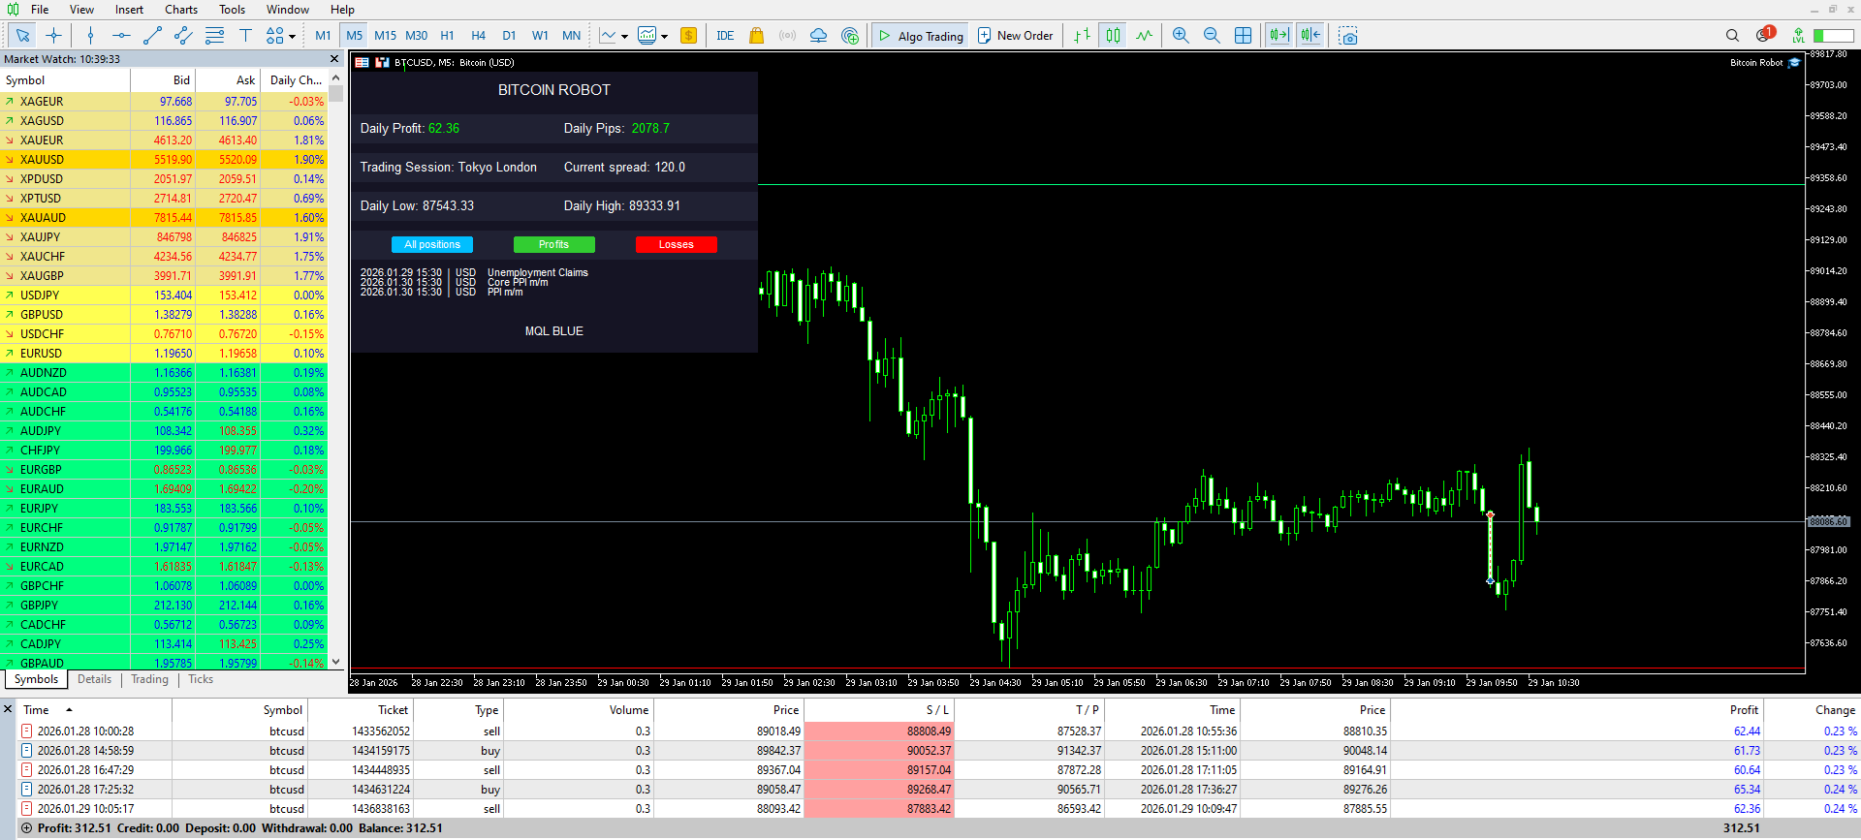This screenshot has width=1861, height=840.
Task: Open the Tools menu
Action: [x=232, y=10]
